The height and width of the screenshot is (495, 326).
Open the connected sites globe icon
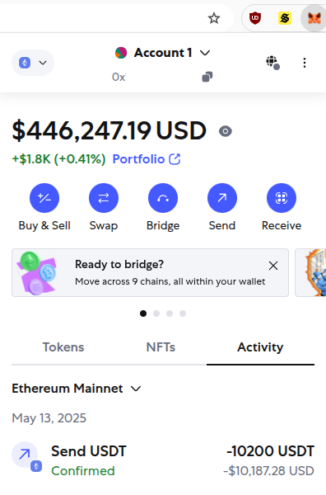point(272,63)
